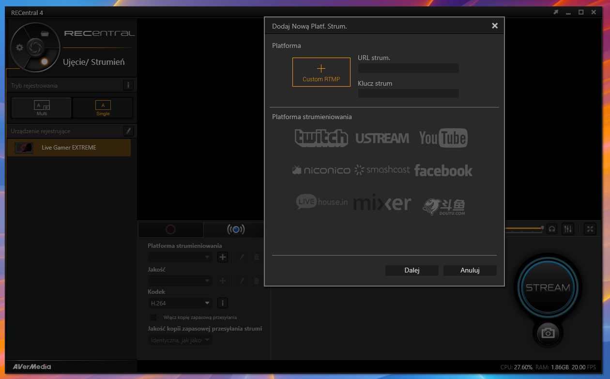Add a new Jakość profile plus icon
Viewport: 610px width, 379px height.
223,281
